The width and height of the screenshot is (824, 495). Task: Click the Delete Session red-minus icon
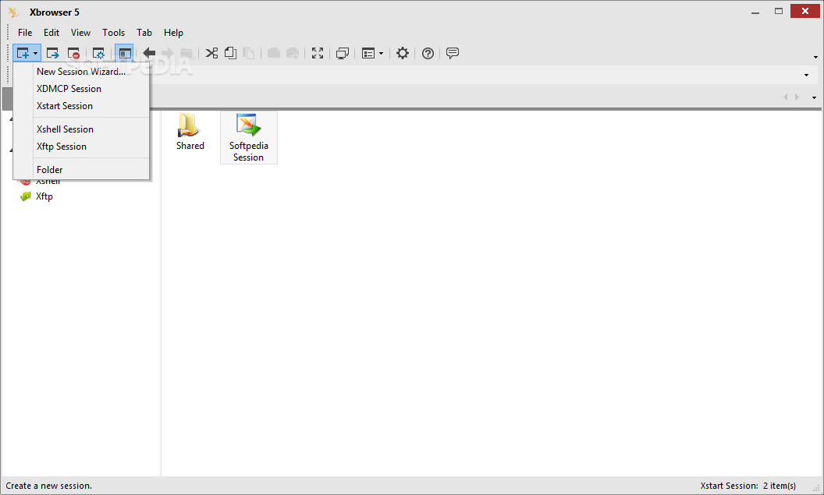pyautogui.click(x=73, y=53)
